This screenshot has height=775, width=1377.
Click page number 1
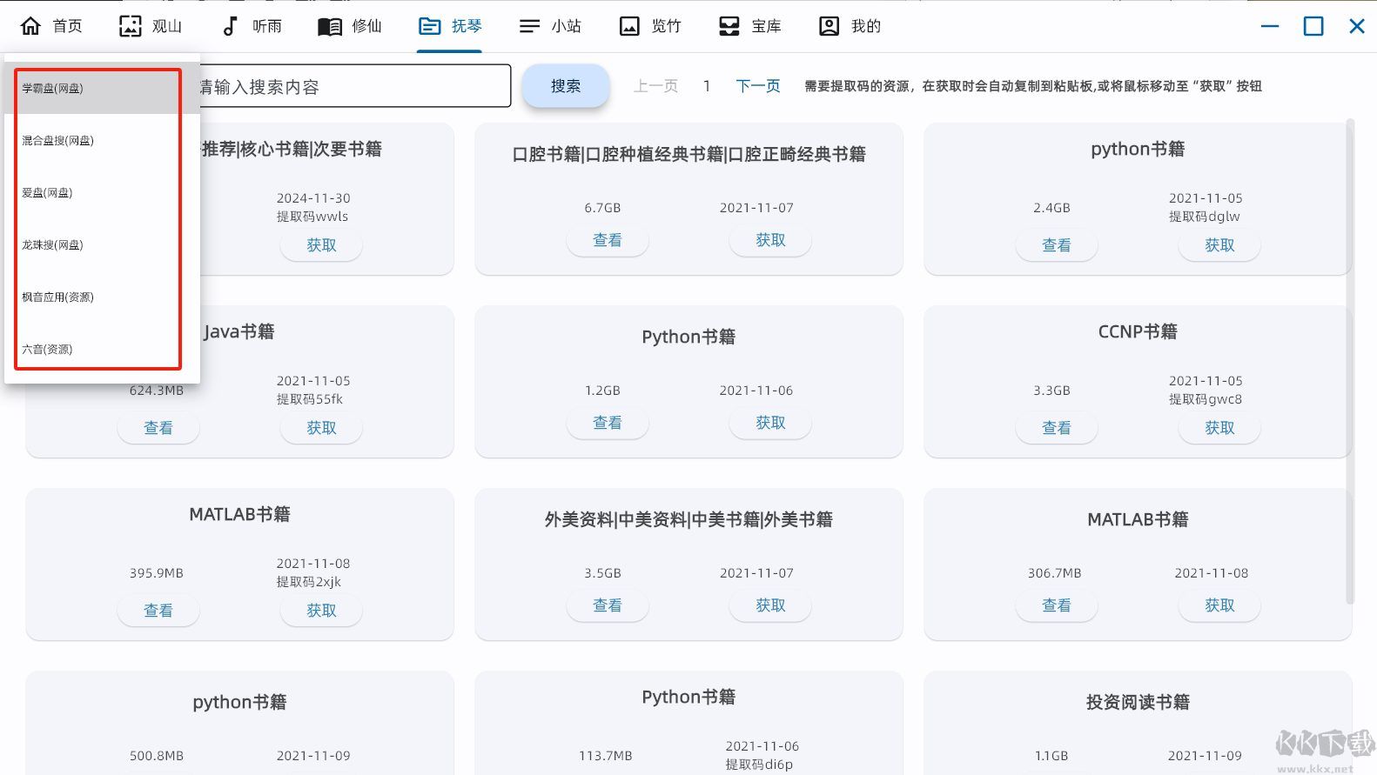(707, 86)
